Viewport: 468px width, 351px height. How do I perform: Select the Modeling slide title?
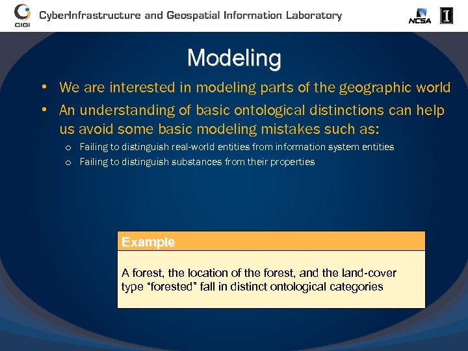point(234,58)
